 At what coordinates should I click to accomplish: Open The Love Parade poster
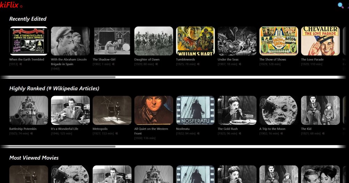click(320, 41)
